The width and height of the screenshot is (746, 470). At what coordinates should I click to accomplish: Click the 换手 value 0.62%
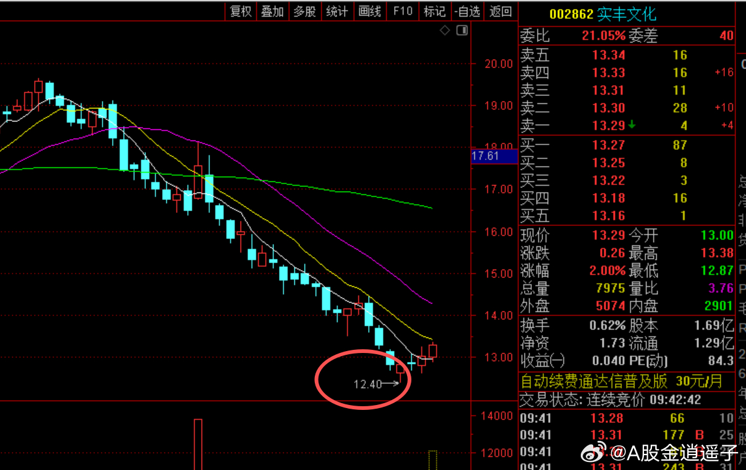(x=608, y=326)
